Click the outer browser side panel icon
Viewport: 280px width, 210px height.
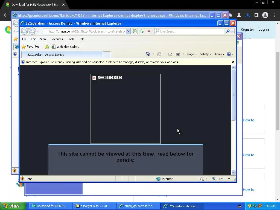coord(256,15)
